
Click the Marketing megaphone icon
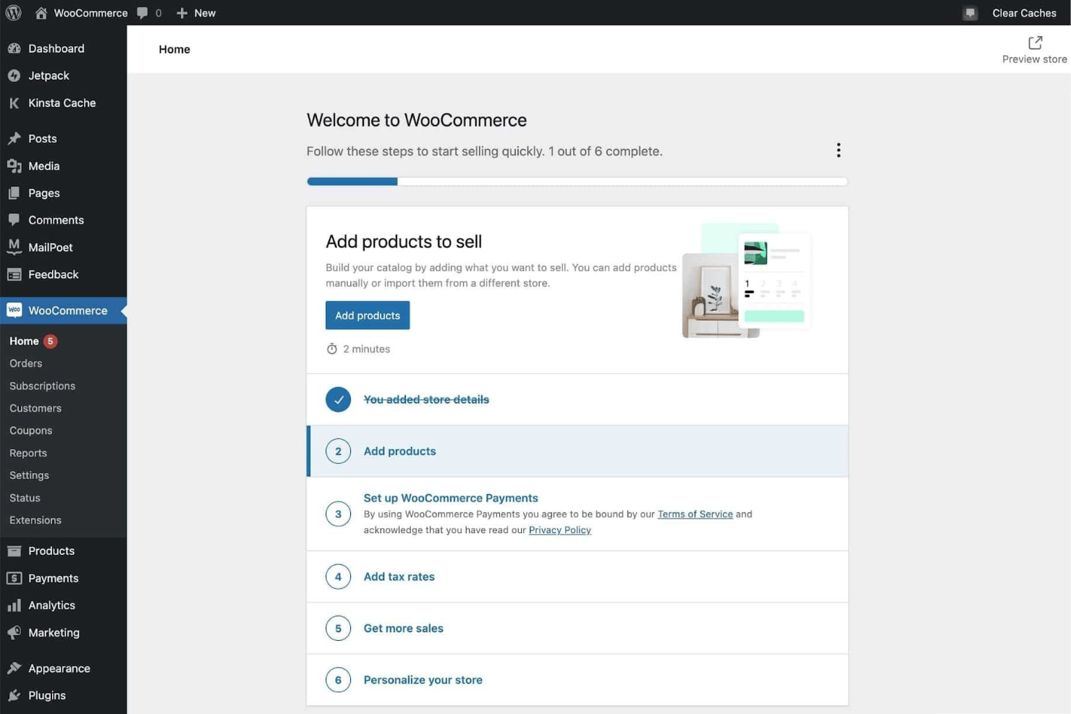[x=14, y=632]
